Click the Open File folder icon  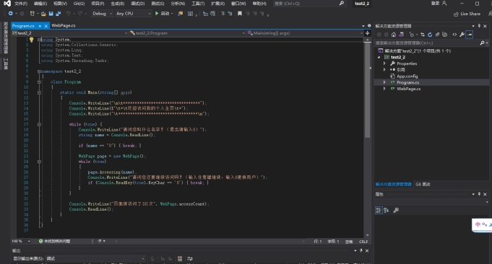pyautogui.click(x=43, y=14)
